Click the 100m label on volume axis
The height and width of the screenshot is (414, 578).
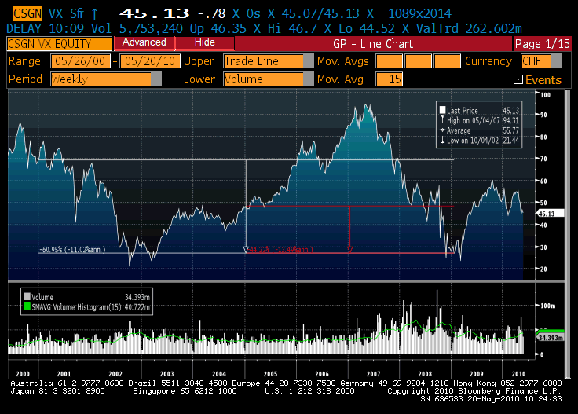click(548, 306)
